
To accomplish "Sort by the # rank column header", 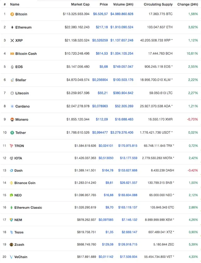I will click(x=5, y=4).
